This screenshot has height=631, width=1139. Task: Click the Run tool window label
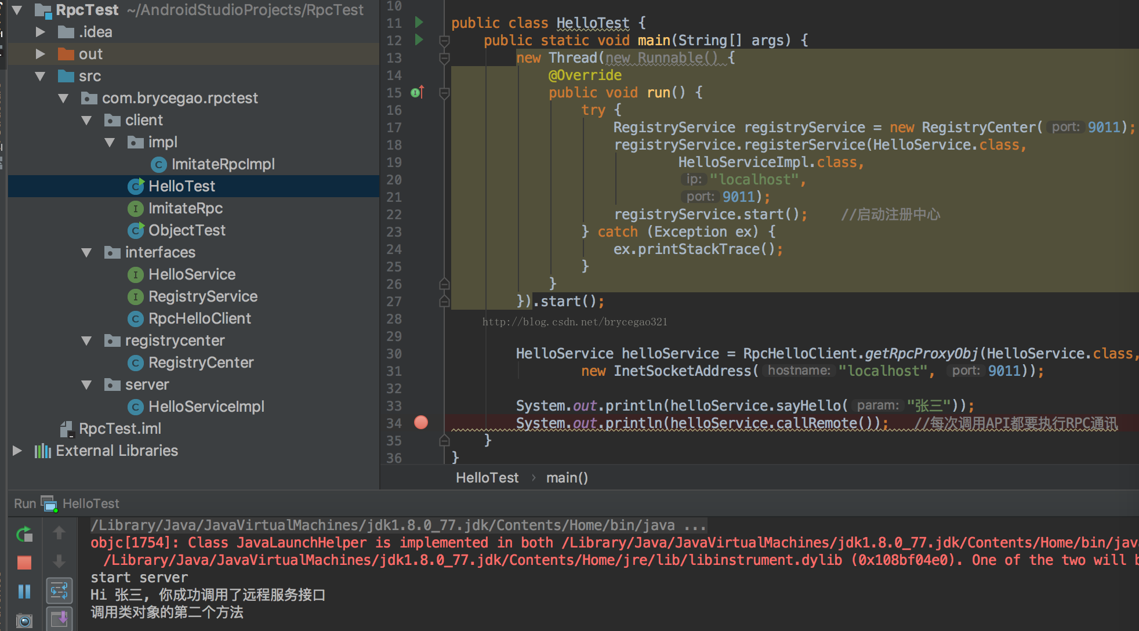[x=25, y=503]
